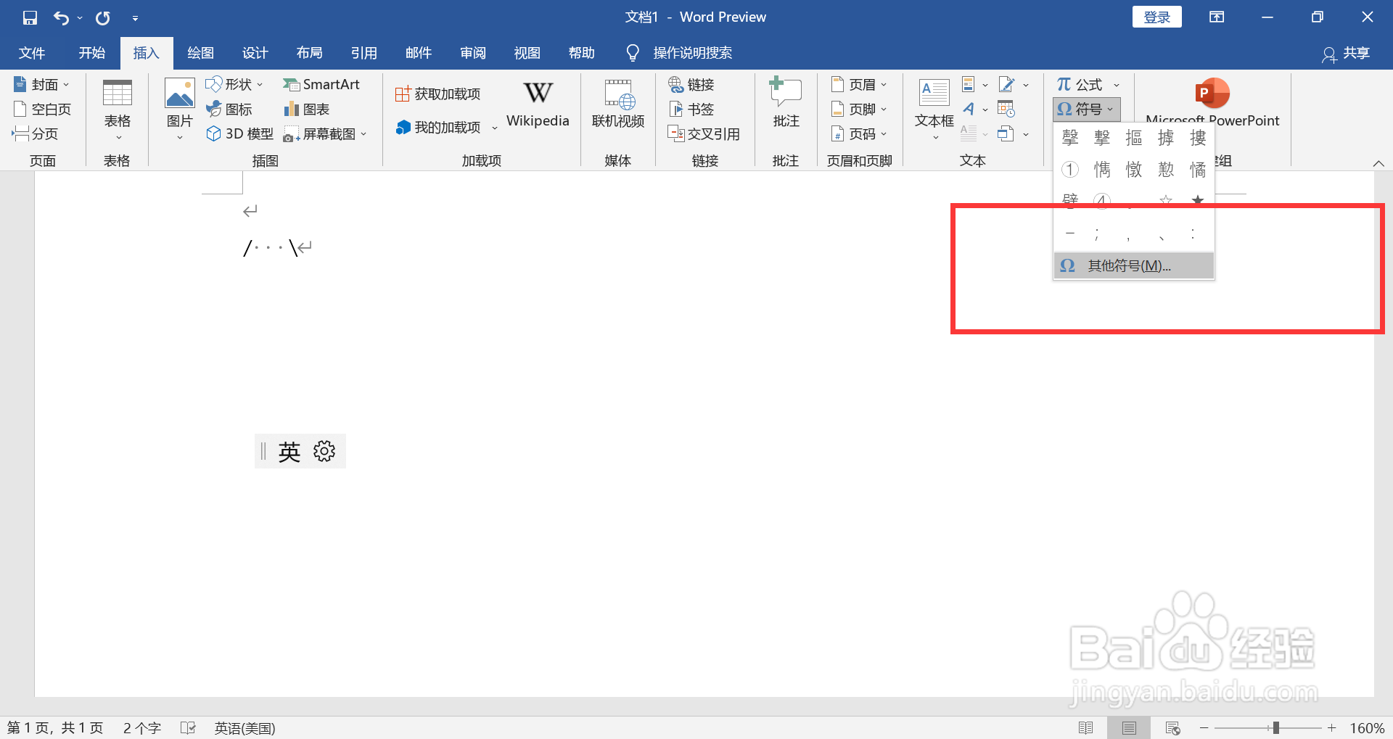Open the 交叉引用 cross-reference tool

click(x=704, y=133)
